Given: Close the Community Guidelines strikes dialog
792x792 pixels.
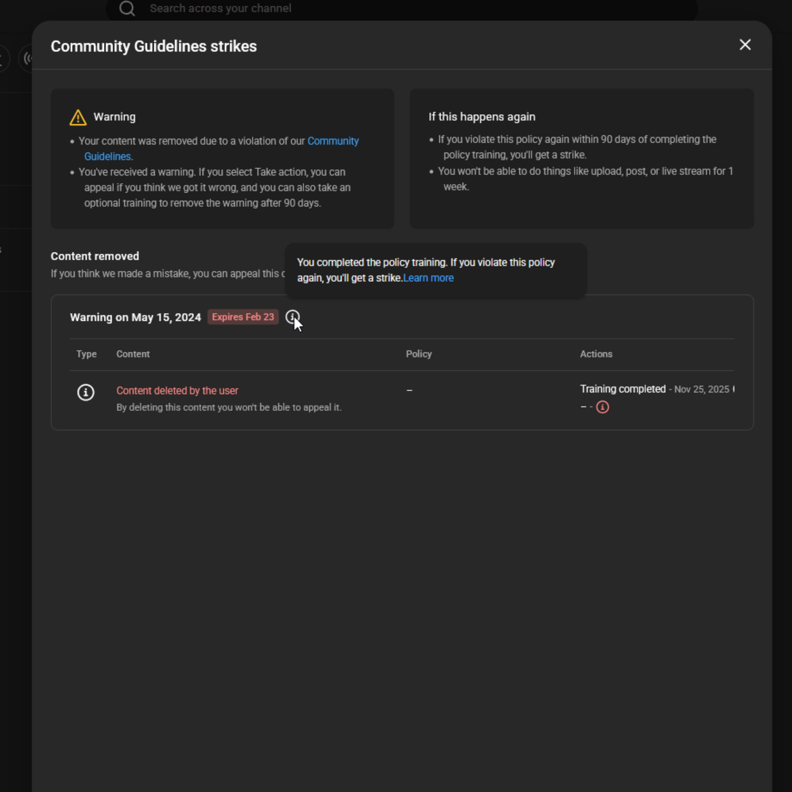Looking at the screenshot, I should [745, 45].
